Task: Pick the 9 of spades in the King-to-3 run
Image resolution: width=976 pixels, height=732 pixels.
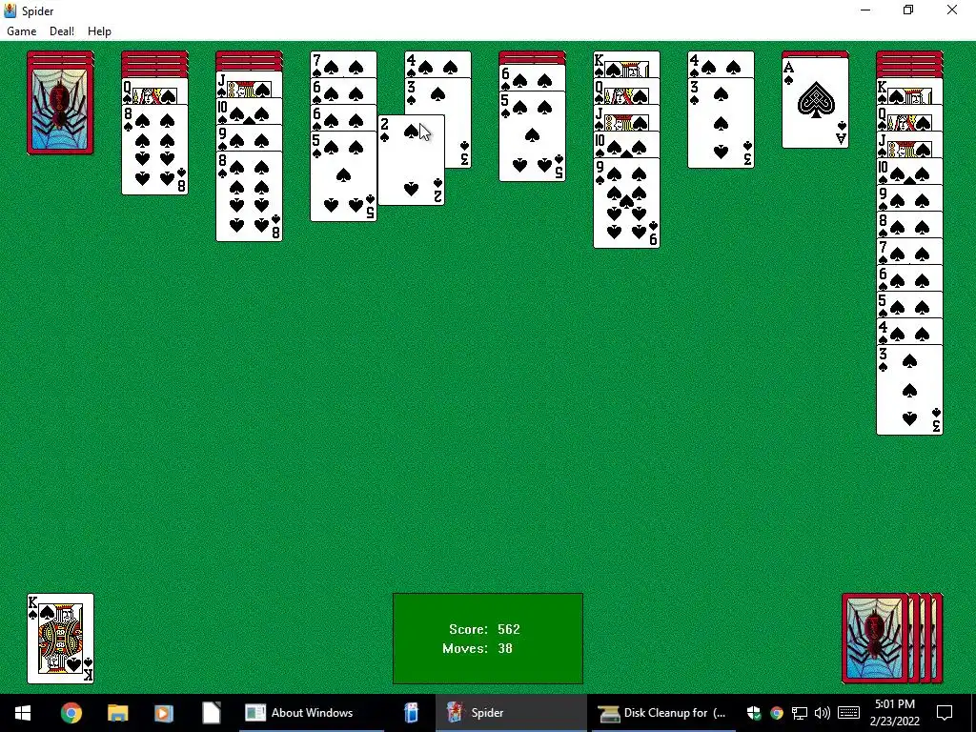Action: pos(909,198)
